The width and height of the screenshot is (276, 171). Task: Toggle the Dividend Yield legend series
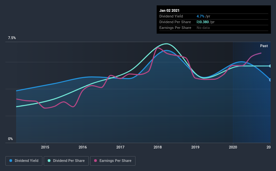(x=24, y=161)
